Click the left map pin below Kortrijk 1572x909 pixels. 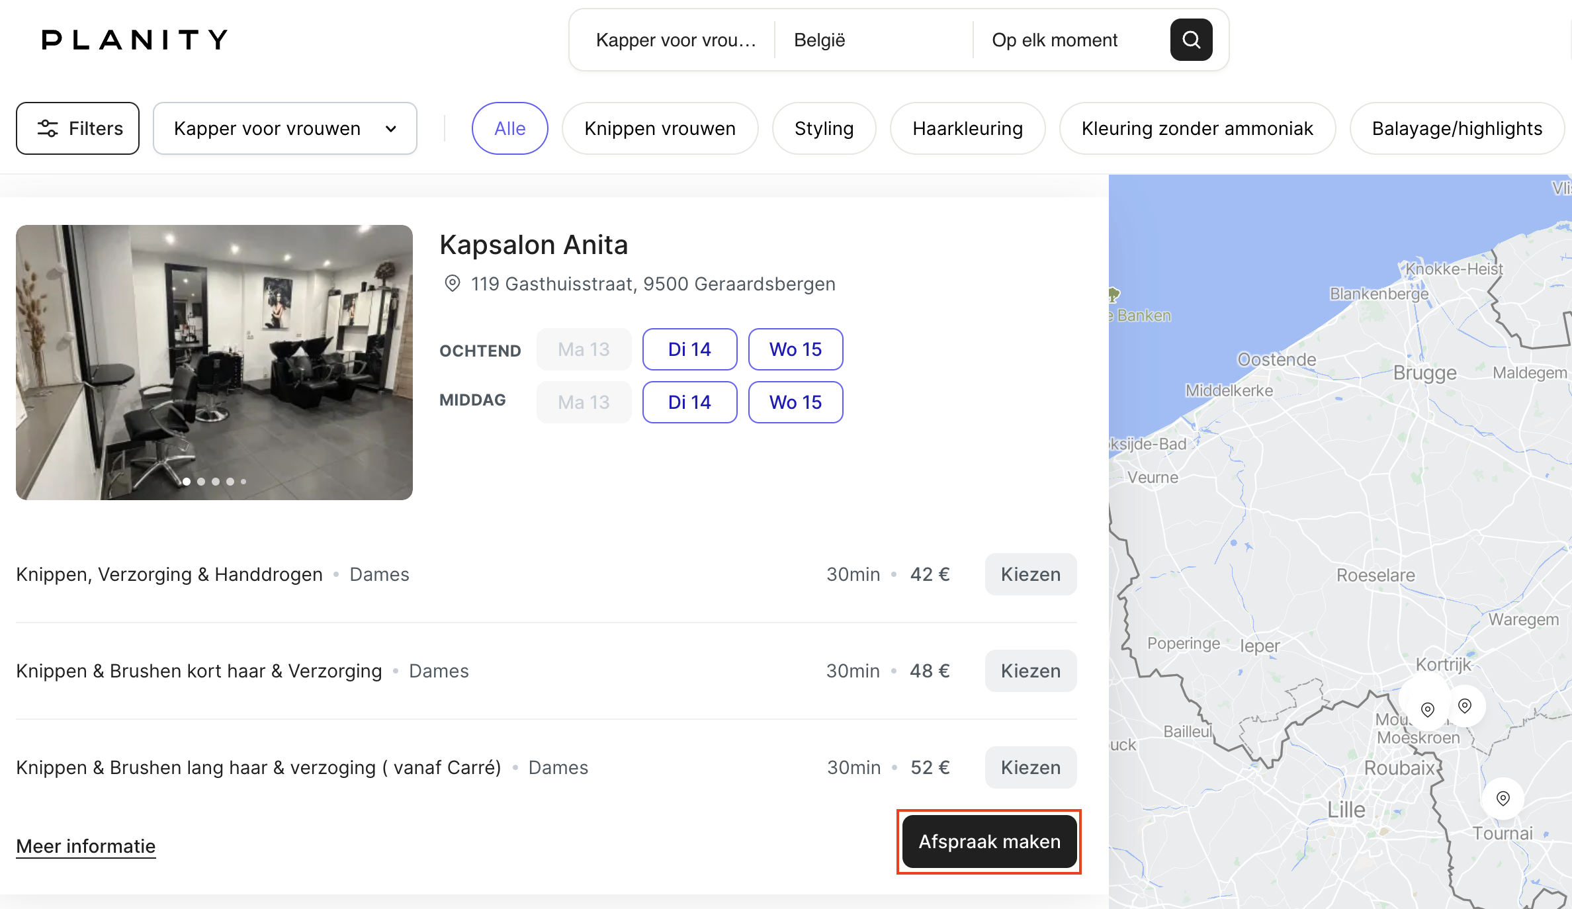coord(1428,710)
